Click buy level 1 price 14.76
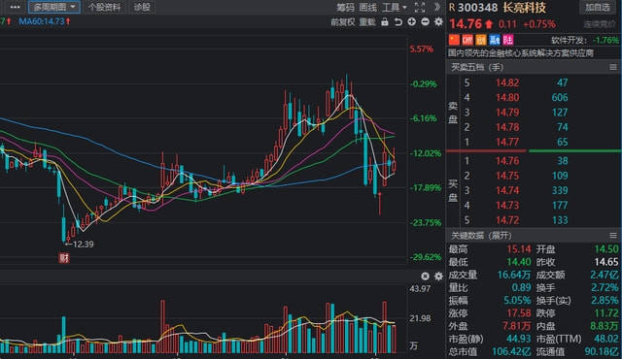This screenshot has height=359, width=622. point(507,161)
